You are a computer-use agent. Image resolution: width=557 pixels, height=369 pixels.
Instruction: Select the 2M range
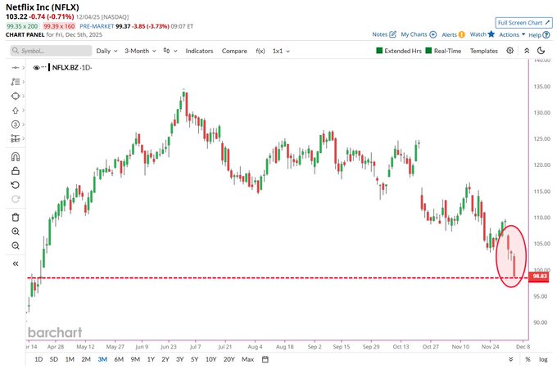coord(86,359)
